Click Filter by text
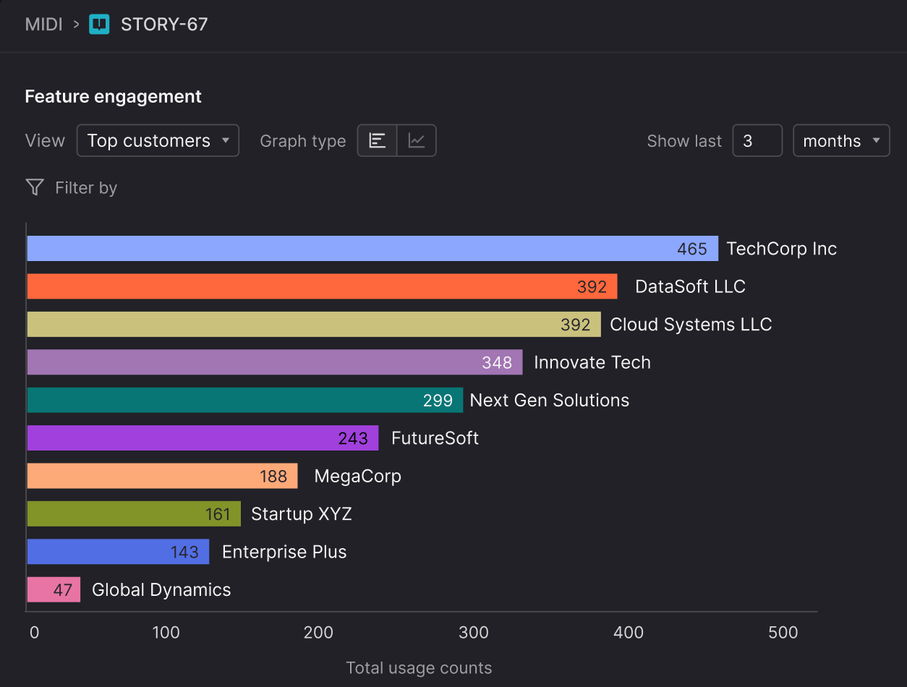The image size is (907, 687). coord(86,188)
